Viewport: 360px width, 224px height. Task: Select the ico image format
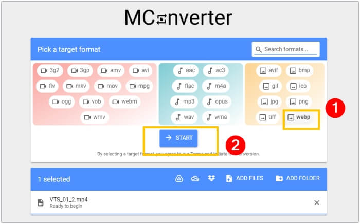[298, 86]
